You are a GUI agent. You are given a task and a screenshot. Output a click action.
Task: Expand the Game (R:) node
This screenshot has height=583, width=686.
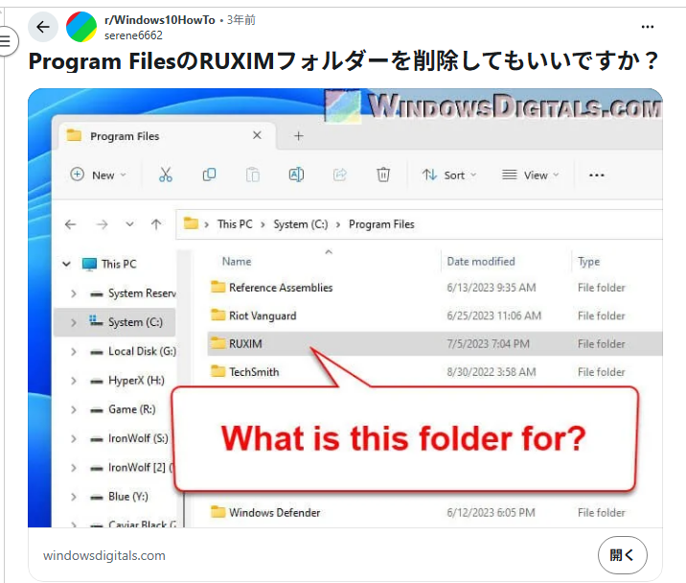point(74,409)
